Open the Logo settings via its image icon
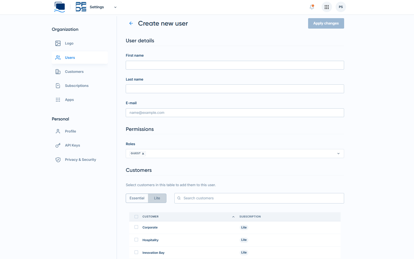This screenshot has width=414, height=259. [58, 43]
